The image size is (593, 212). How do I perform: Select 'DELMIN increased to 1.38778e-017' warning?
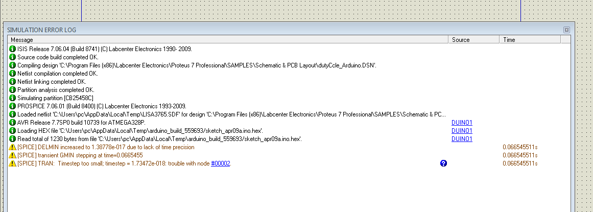click(106, 147)
